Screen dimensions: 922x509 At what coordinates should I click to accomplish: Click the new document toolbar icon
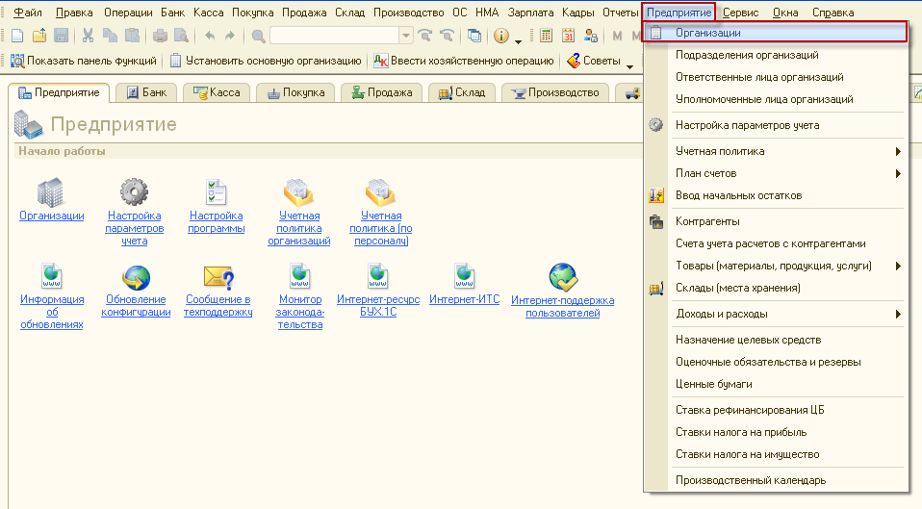(x=16, y=36)
